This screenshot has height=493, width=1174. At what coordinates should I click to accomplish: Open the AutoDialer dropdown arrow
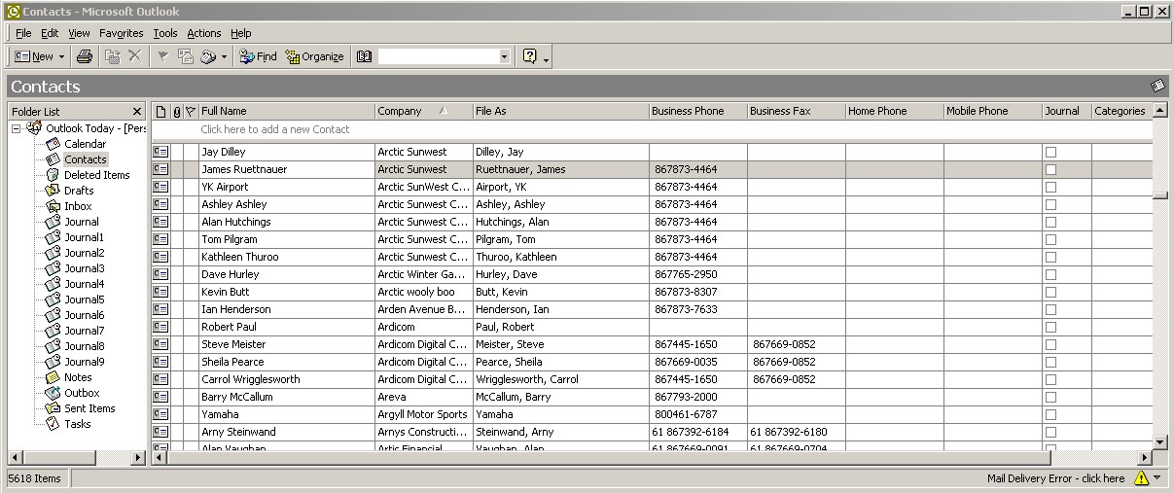coord(225,56)
